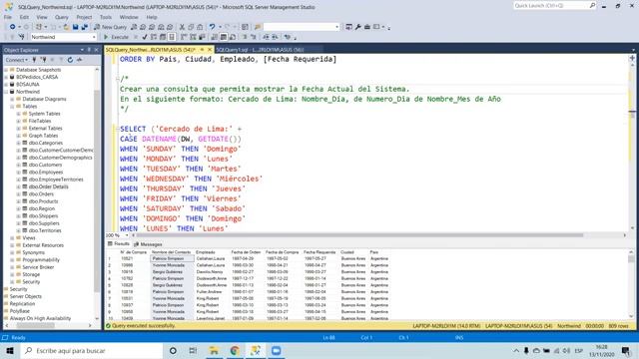Click the Activity Monitor icon in Object Explorer
639x359 pixels.
tap(79, 60)
